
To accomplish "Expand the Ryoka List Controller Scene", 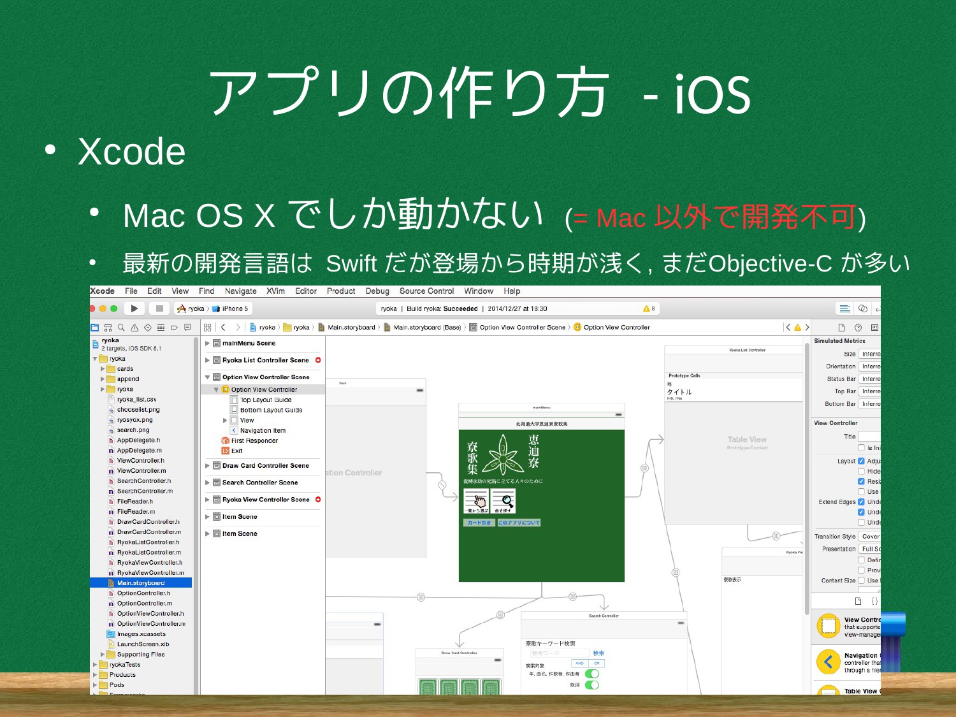I will click(207, 360).
